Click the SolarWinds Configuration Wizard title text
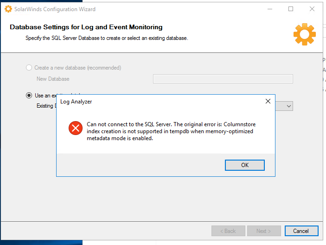The height and width of the screenshot is (245, 326). (55, 9)
